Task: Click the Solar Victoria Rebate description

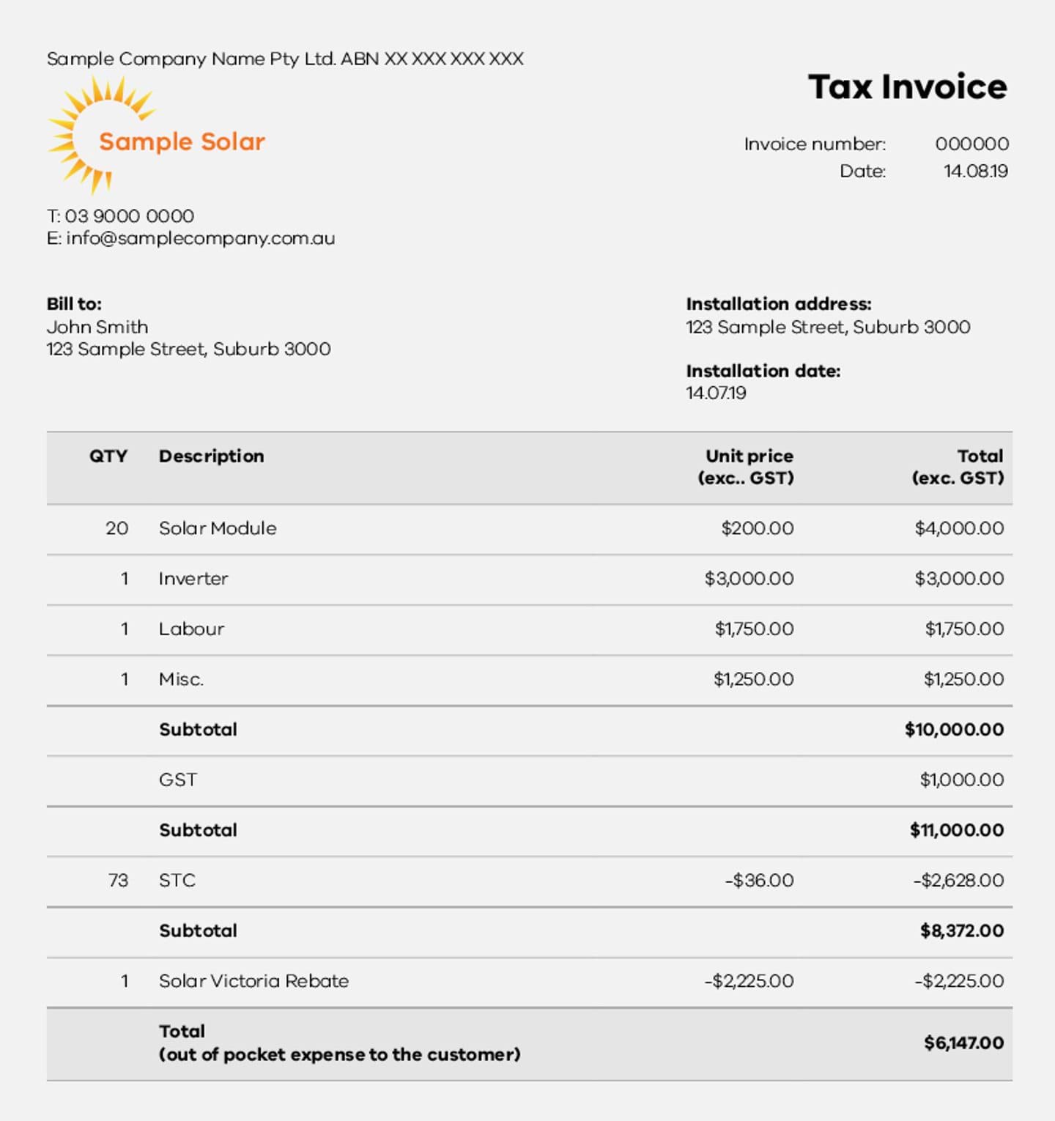Action: (x=253, y=981)
